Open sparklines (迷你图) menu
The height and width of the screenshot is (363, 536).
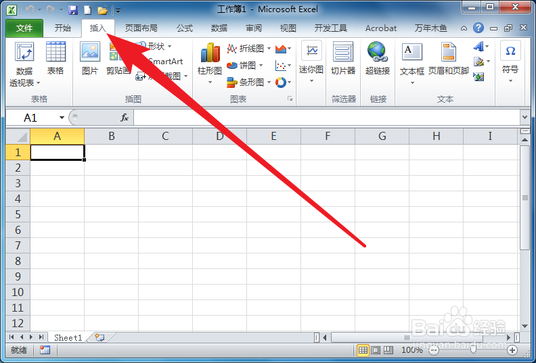point(311,62)
